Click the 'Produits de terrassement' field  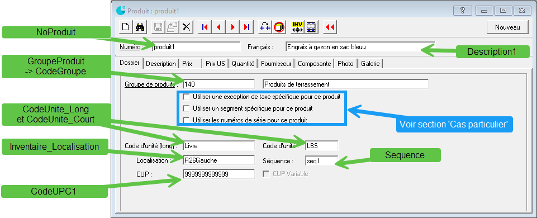pyautogui.click(x=345, y=84)
